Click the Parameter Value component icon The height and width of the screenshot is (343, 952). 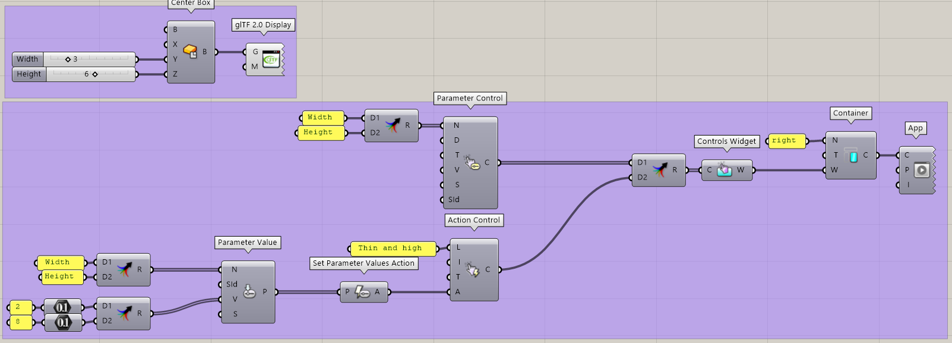pos(249,291)
